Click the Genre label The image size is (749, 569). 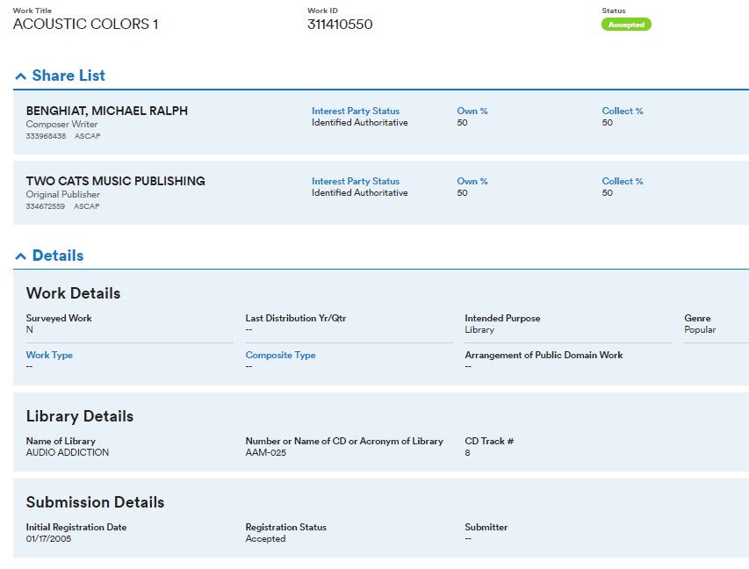[697, 318]
